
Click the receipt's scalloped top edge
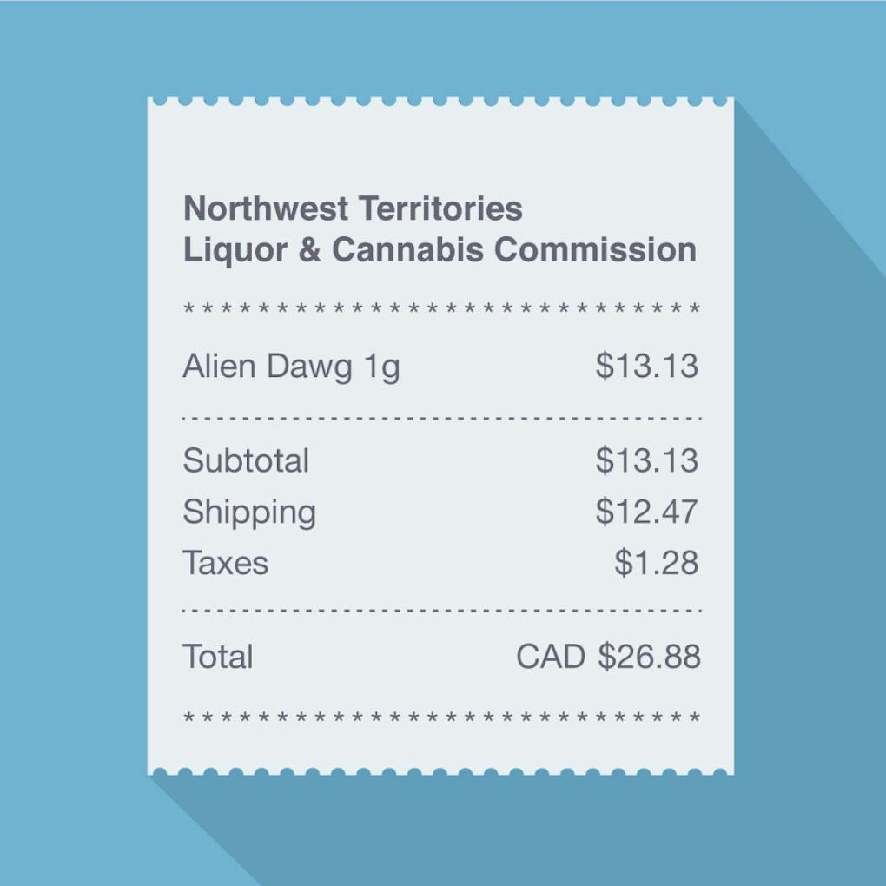(441, 102)
